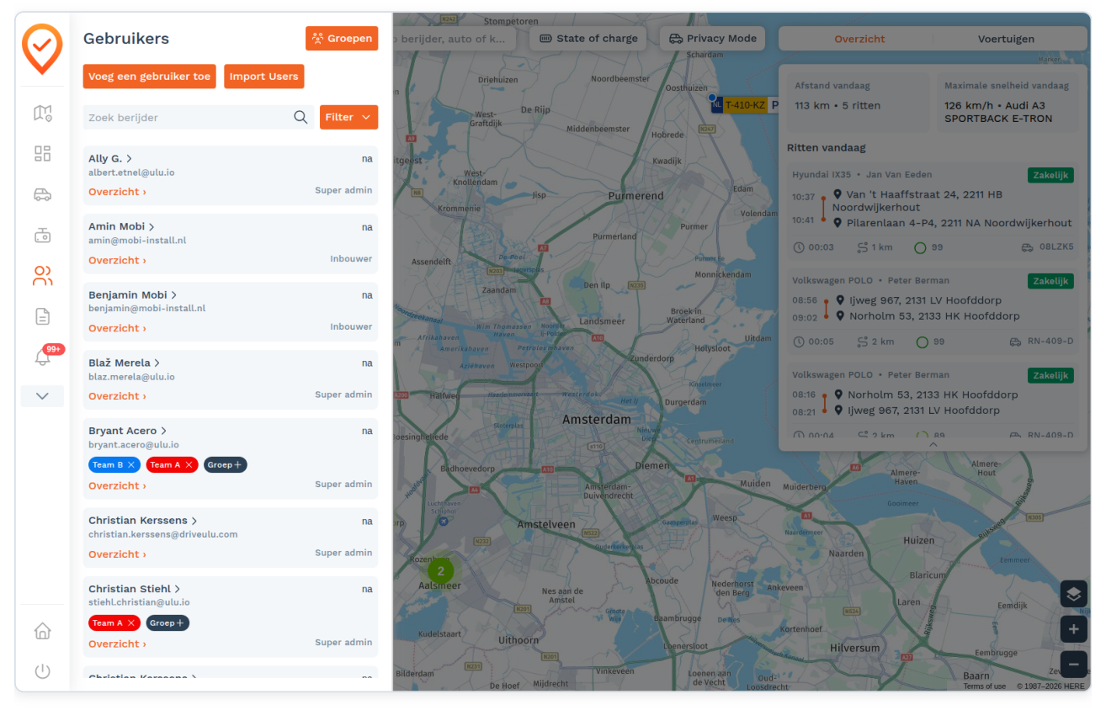Open the Groepen button
The width and height of the screenshot is (1106, 710).
(x=342, y=38)
